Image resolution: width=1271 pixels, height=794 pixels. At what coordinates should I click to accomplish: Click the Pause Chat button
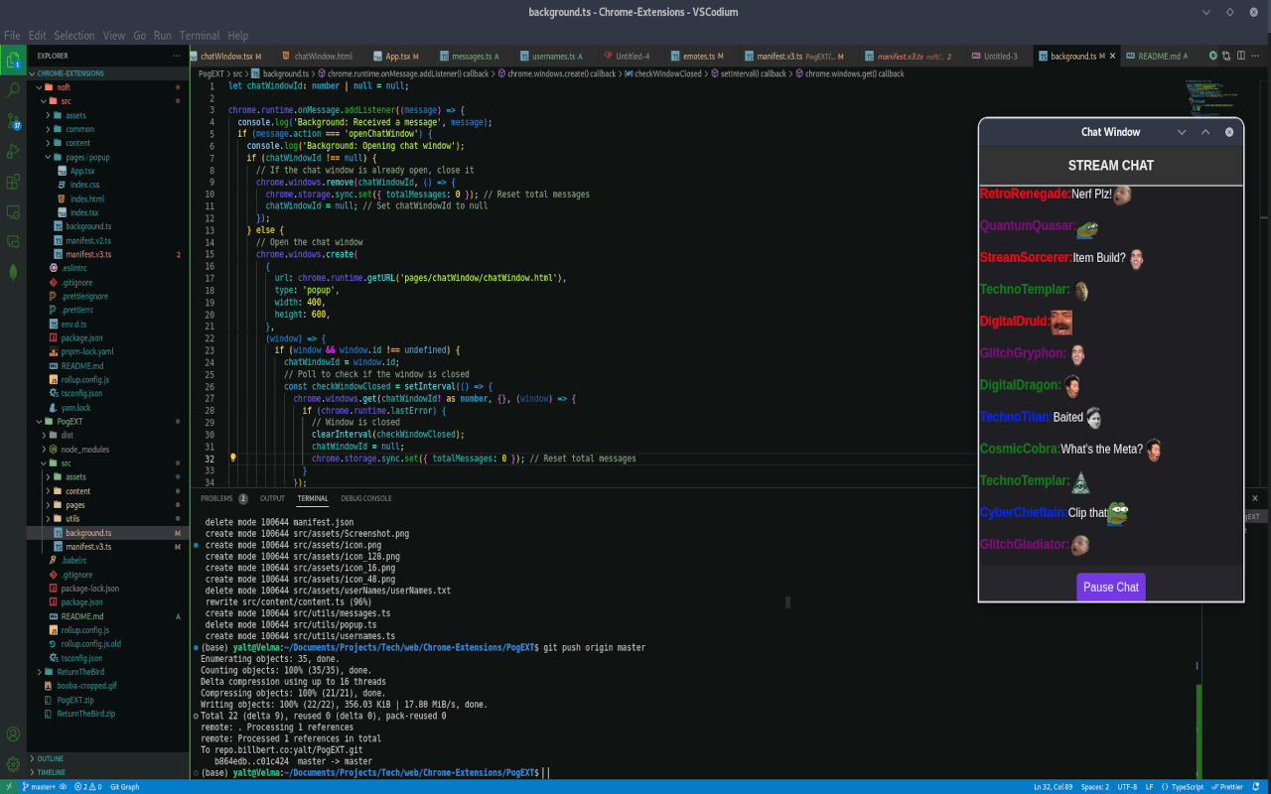(x=1110, y=587)
